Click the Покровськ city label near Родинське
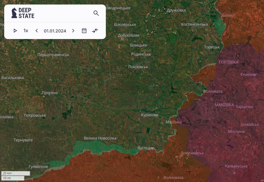The image size is (264, 182). pyautogui.click(x=138, y=67)
